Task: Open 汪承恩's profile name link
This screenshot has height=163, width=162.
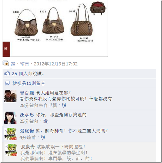Action: coord(27,115)
